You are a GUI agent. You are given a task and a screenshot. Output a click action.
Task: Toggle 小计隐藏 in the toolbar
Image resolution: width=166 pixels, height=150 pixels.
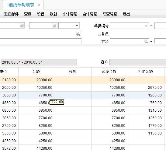point(70,14)
